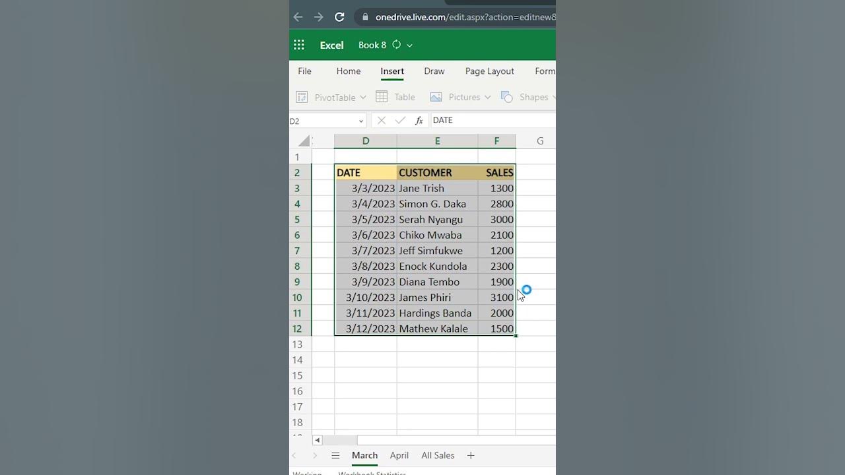Click the Book 8 sync status icon
Screen dimensions: 845x475
397,45
